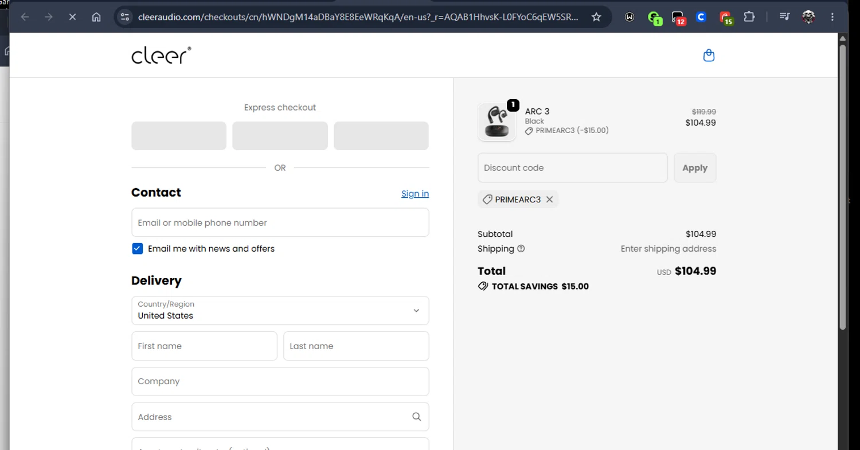Click the shipping help question mark icon

[x=521, y=249]
